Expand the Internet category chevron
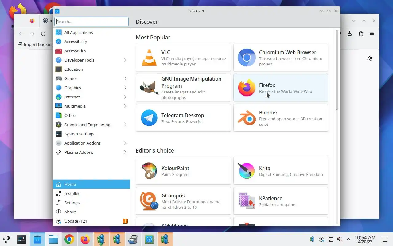 (x=125, y=97)
